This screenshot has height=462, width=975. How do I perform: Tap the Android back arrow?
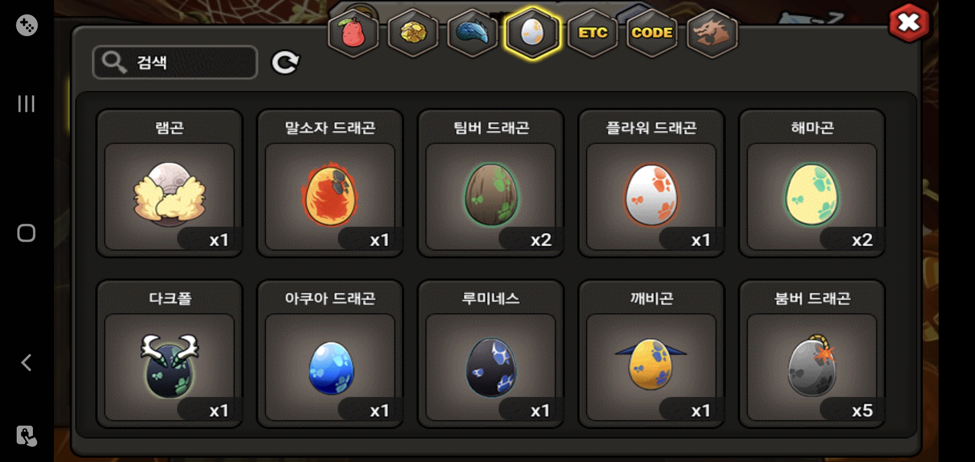(27, 362)
